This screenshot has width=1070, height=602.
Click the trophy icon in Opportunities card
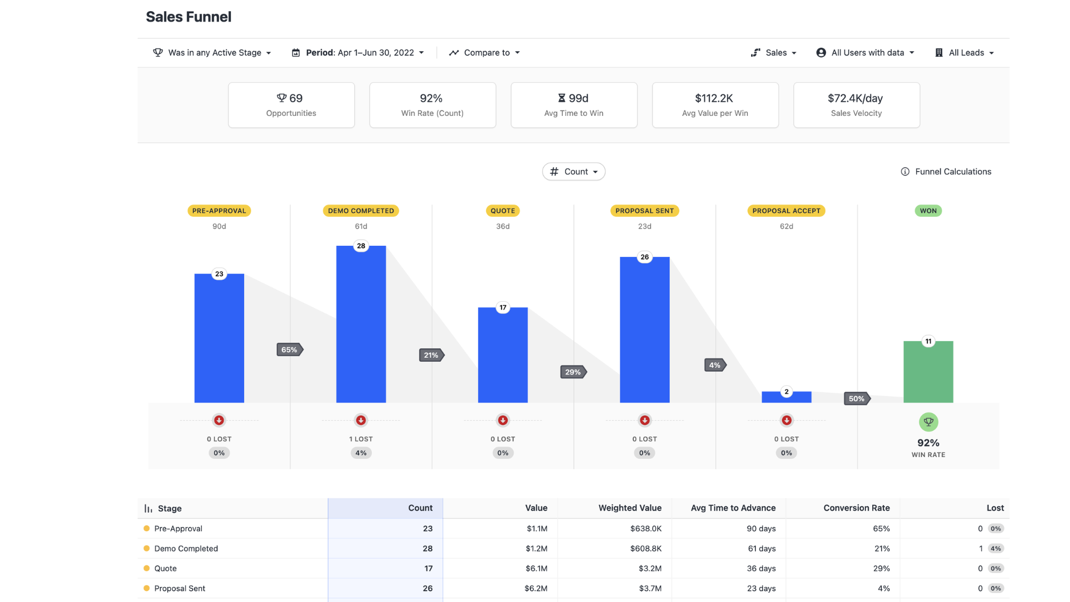tap(281, 98)
